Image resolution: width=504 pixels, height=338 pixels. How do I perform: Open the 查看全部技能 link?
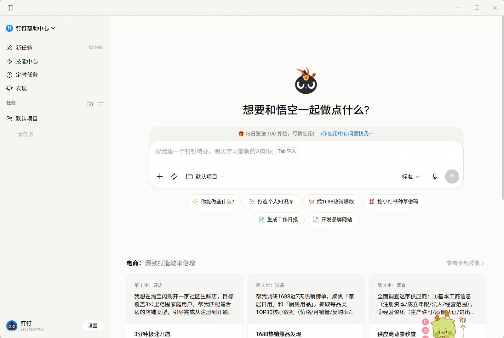[x=465, y=263]
